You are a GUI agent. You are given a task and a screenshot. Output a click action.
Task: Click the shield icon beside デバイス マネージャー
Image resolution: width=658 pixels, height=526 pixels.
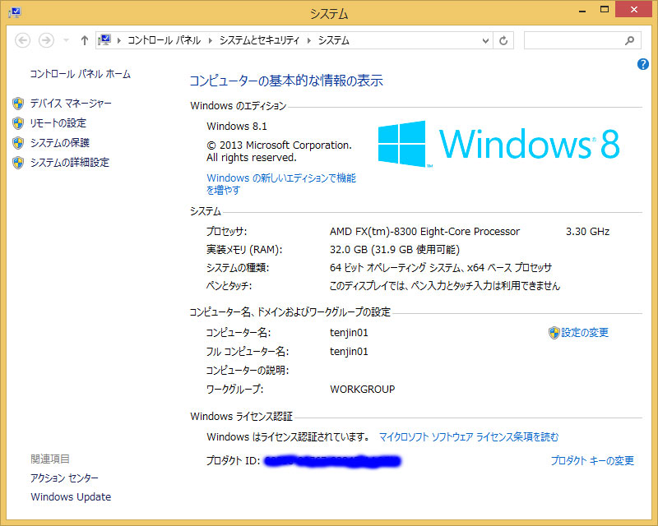18,104
